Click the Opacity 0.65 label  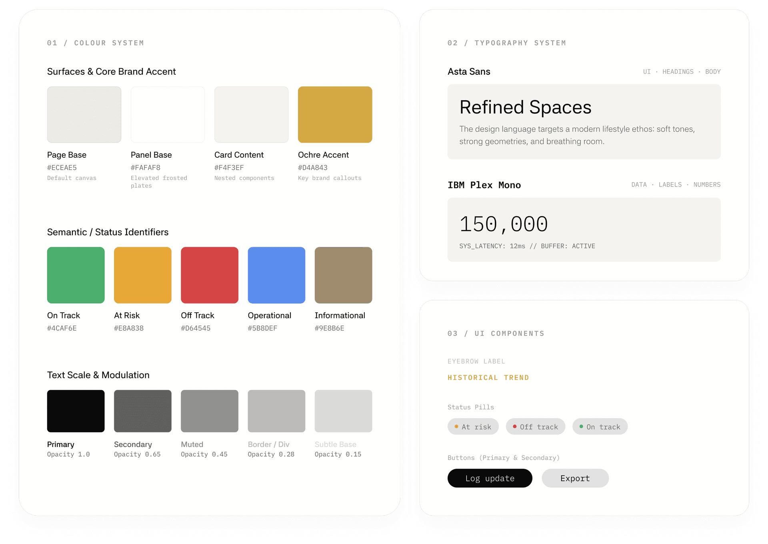(137, 455)
